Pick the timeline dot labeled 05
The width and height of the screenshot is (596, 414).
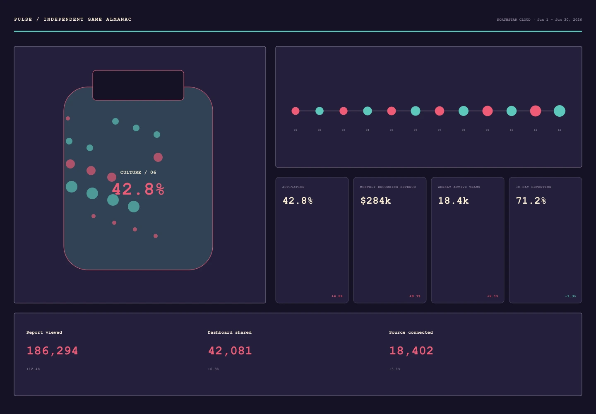392,111
